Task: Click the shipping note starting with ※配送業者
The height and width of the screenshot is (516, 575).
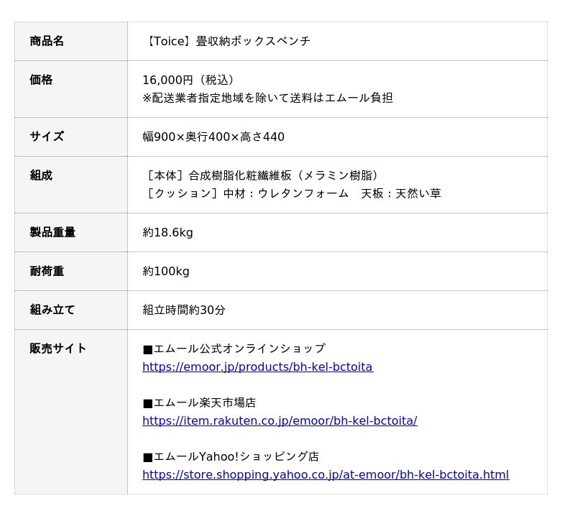Action: pyautogui.click(x=267, y=98)
